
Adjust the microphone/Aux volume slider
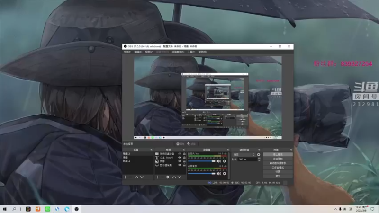point(202,161)
